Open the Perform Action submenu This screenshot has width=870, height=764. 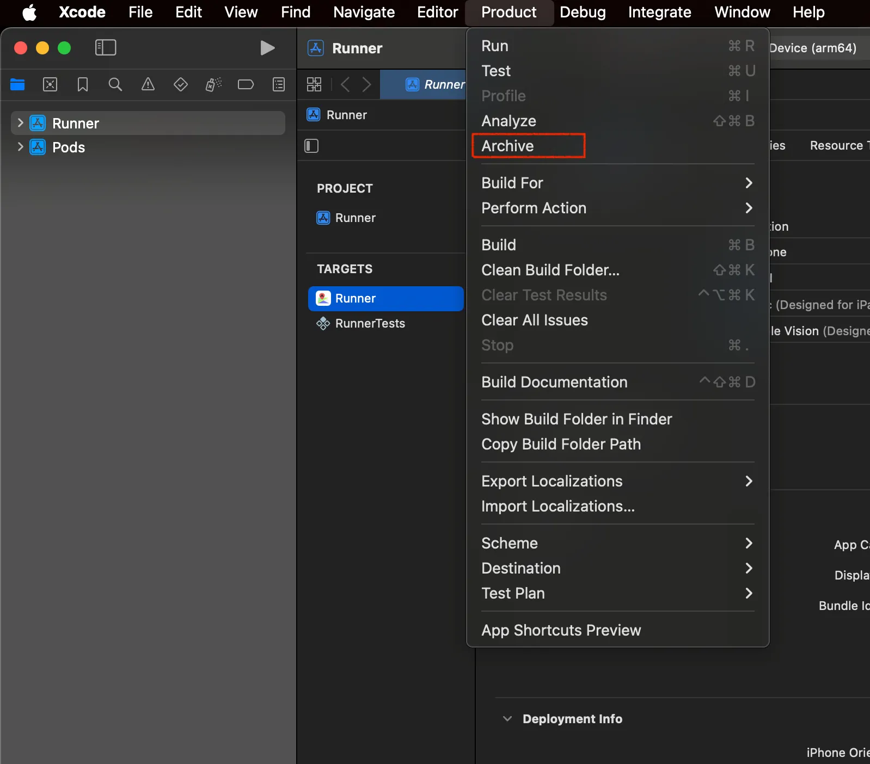pyautogui.click(x=618, y=208)
